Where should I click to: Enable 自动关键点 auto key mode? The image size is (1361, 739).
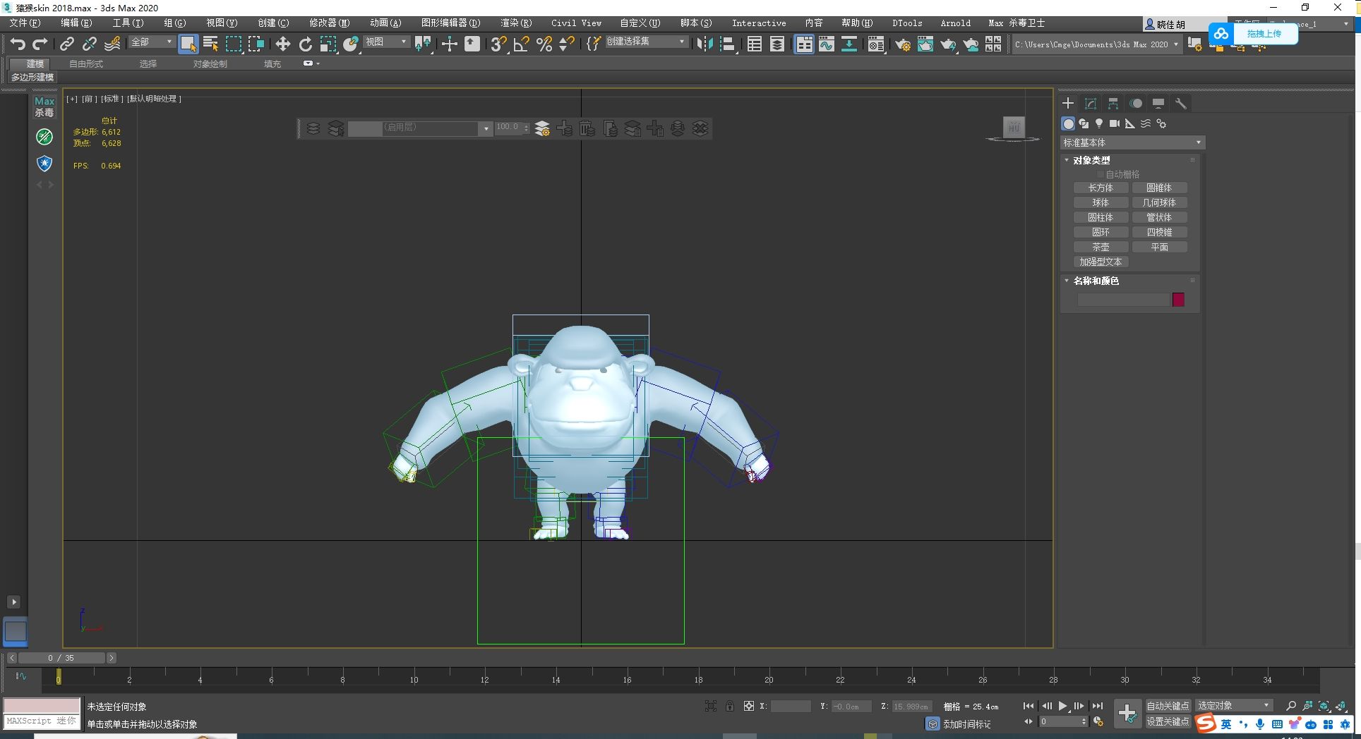[1168, 705]
